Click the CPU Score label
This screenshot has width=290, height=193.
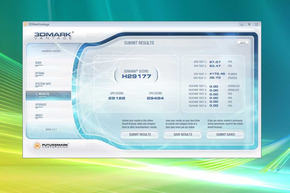pos(155,93)
